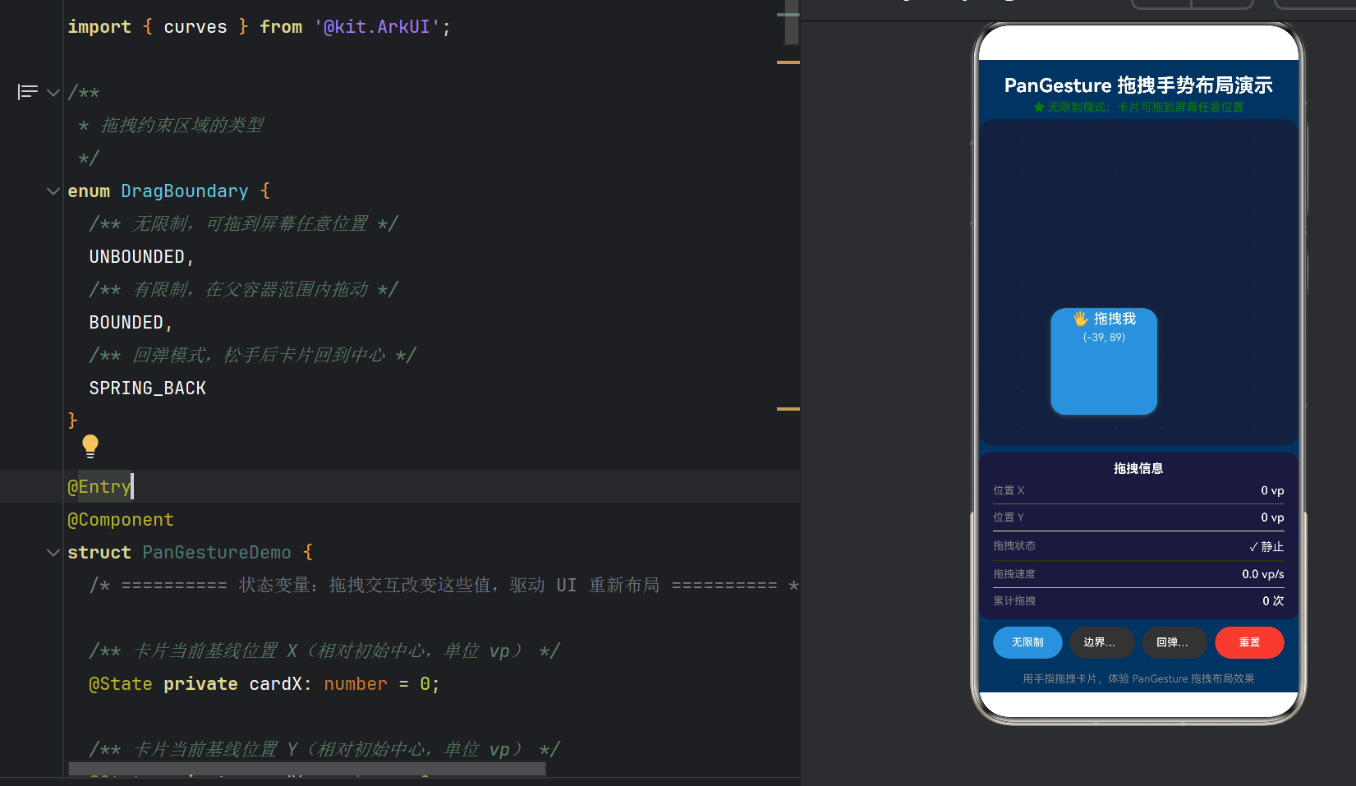Select the 边界... mode button in preview
The height and width of the screenshot is (786, 1356).
(x=1101, y=642)
